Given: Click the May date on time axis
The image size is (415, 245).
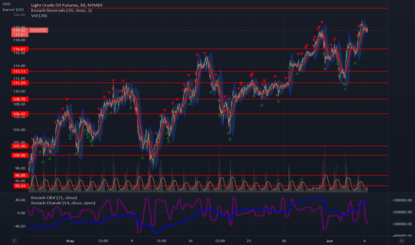Looking at the screenshot, I should coord(70,241).
